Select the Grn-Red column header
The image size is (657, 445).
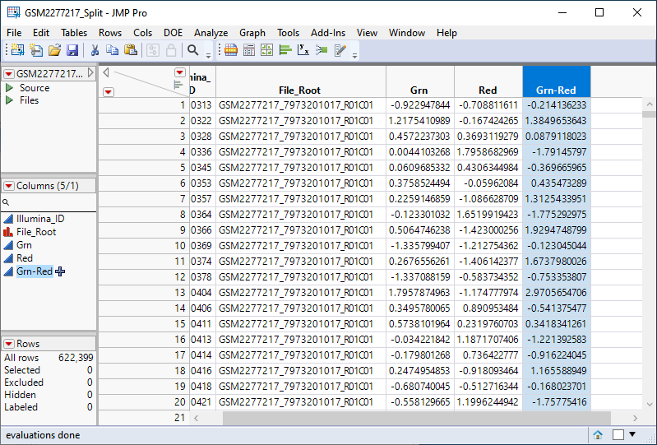(556, 90)
